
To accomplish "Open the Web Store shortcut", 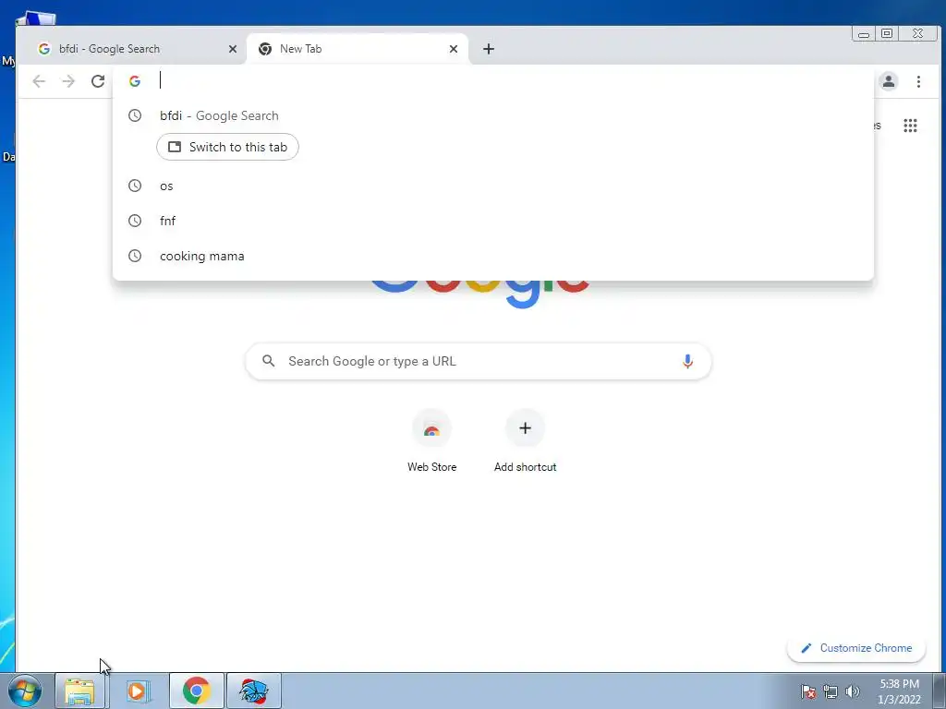I will coord(431,440).
